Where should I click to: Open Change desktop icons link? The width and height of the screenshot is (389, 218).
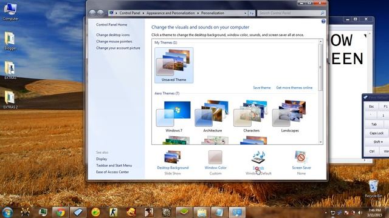pos(113,35)
